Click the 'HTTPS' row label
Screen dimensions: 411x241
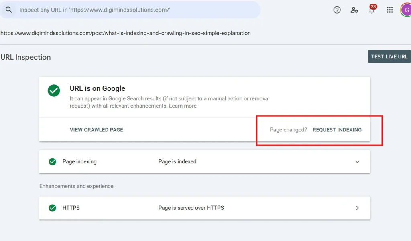pyautogui.click(x=71, y=208)
